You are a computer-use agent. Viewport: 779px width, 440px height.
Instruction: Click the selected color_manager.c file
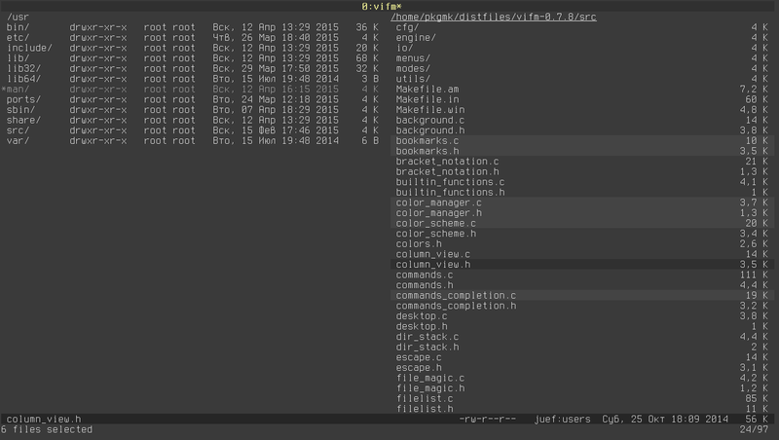point(582,202)
